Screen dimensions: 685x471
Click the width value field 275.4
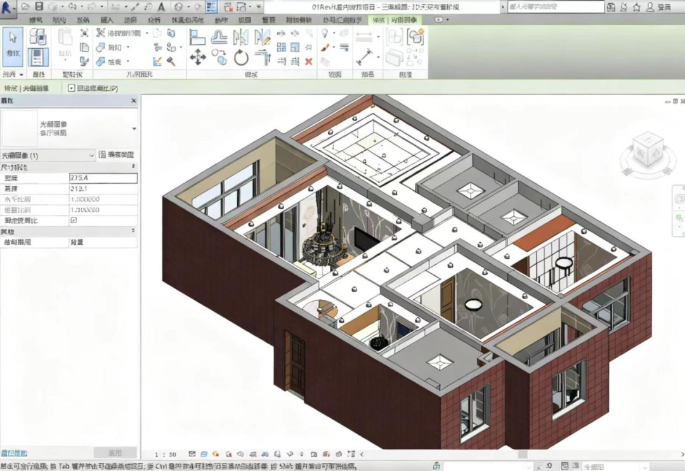[x=103, y=178]
